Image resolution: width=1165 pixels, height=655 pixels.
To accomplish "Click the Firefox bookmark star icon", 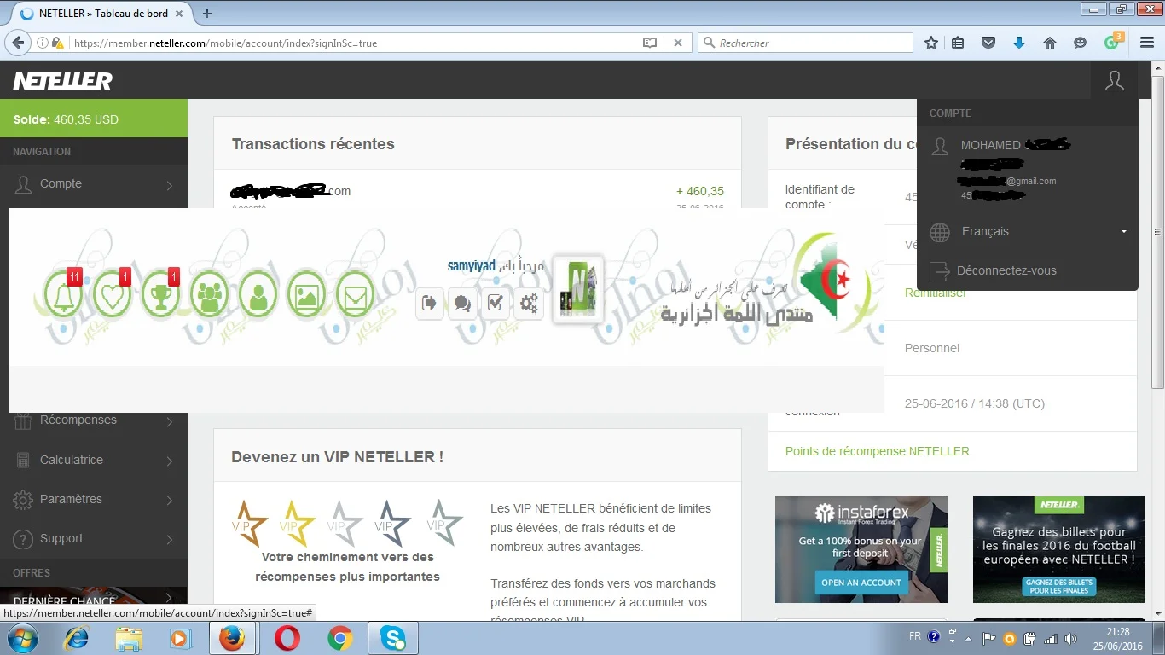I will point(931,43).
